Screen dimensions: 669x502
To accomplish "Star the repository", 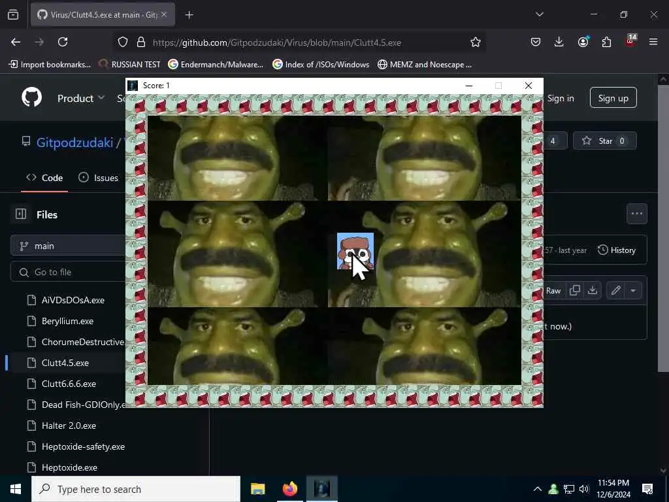I will tap(604, 141).
